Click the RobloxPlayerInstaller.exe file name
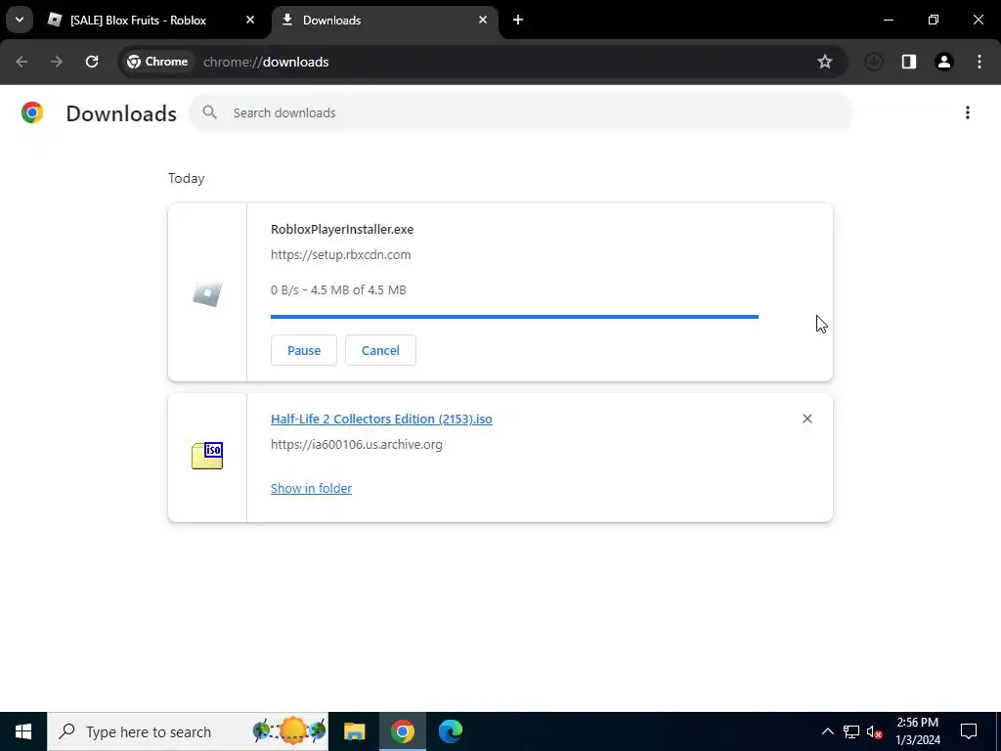 [342, 229]
